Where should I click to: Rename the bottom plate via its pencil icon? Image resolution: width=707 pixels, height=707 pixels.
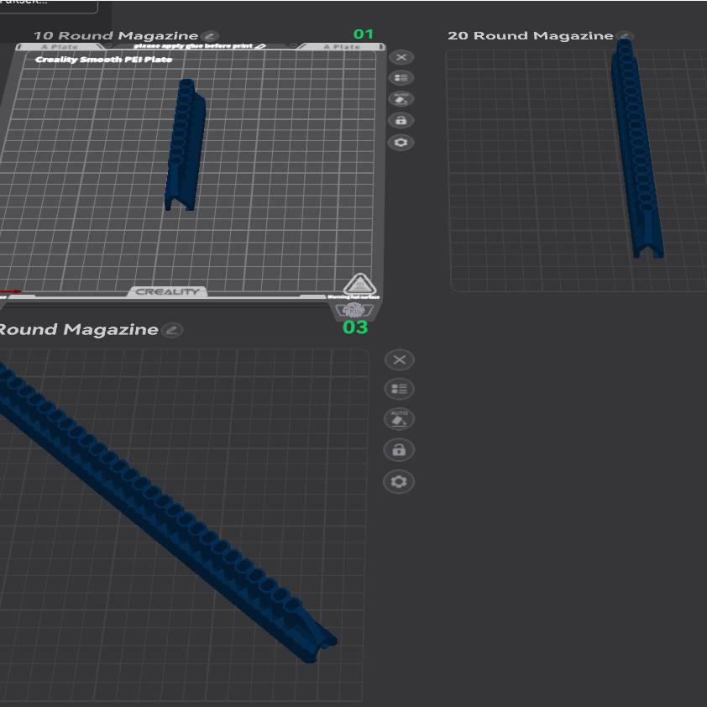172,330
